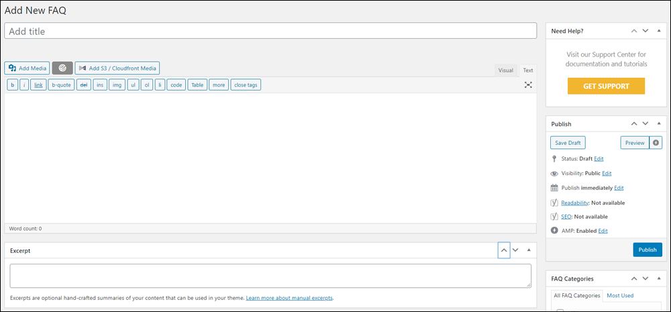Open the SEO link
671x312 pixels.
pyautogui.click(x=566, y=217)
